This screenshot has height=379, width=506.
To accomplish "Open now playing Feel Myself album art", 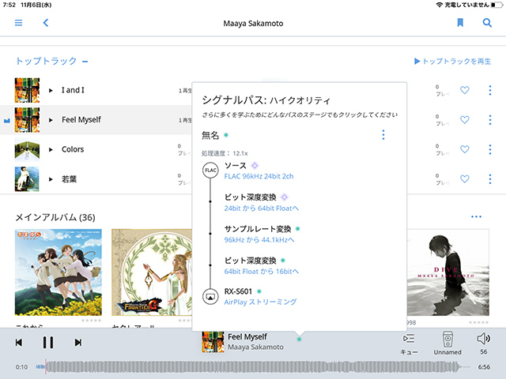I will tap(213, 342).
